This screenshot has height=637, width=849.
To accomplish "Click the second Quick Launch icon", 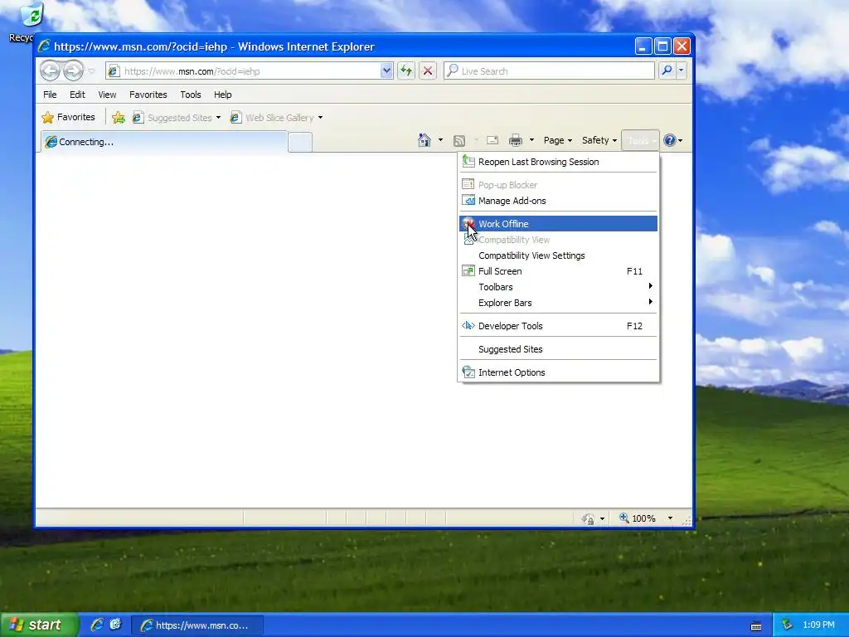I will (x=116, y=625).
